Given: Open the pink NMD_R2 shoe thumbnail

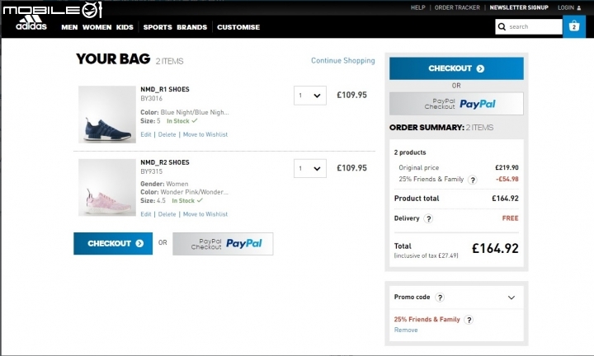Looking at the screenshot, I should [x=107, y=187].
